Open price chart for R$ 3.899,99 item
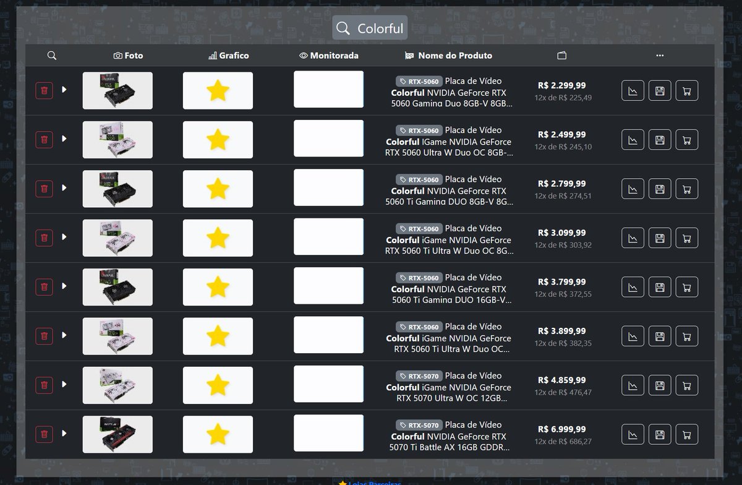 click(x=633, y=336)
